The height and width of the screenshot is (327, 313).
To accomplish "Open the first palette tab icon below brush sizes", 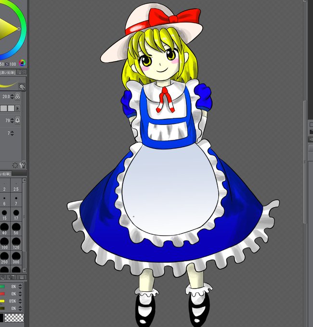I will [3, 277].
